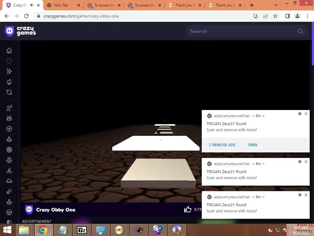The width and height of the screenshot is (314, 236).
Task: Open car games icon in sidebar
Action: [x=9, y=181]
